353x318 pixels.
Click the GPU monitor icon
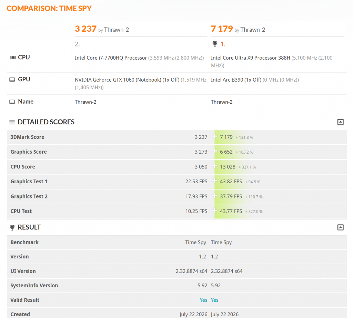(12, 80)
